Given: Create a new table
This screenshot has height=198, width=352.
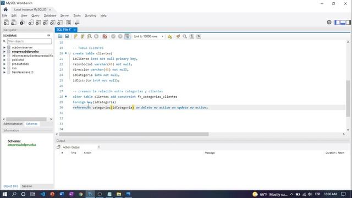Looking at the screenshot, I should [38, 22].
